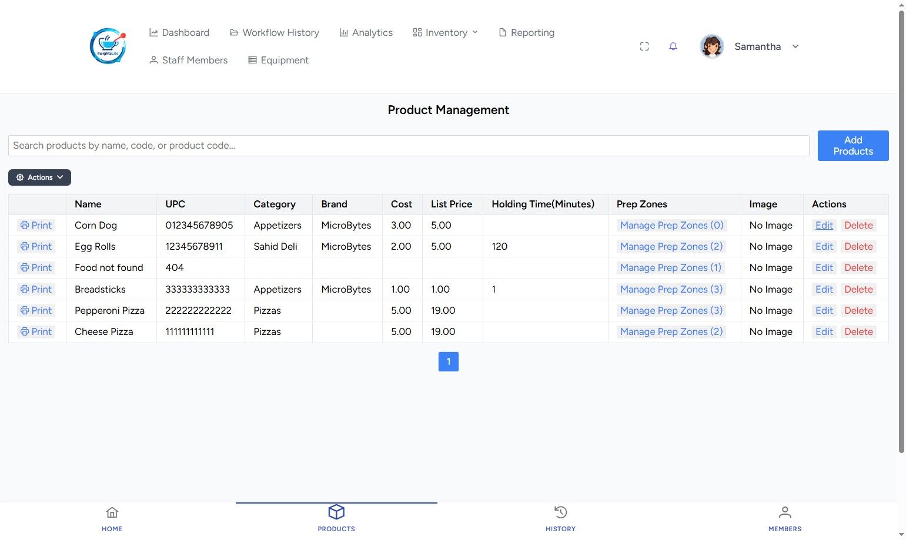Image resolution: width=906 pixels, height=540 pixels.
Task: Open the Analytics page
Action: [366, 32]
